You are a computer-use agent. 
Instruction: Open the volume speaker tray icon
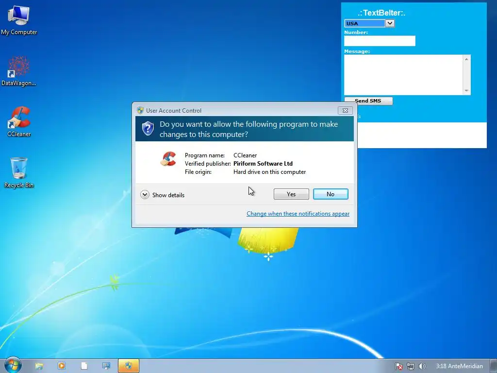(x=422, y=366)
